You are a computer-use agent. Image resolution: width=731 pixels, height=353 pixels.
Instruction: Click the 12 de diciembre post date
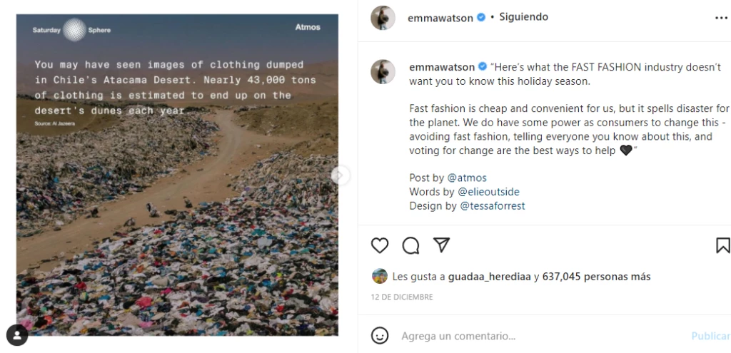tap(402, 297)
